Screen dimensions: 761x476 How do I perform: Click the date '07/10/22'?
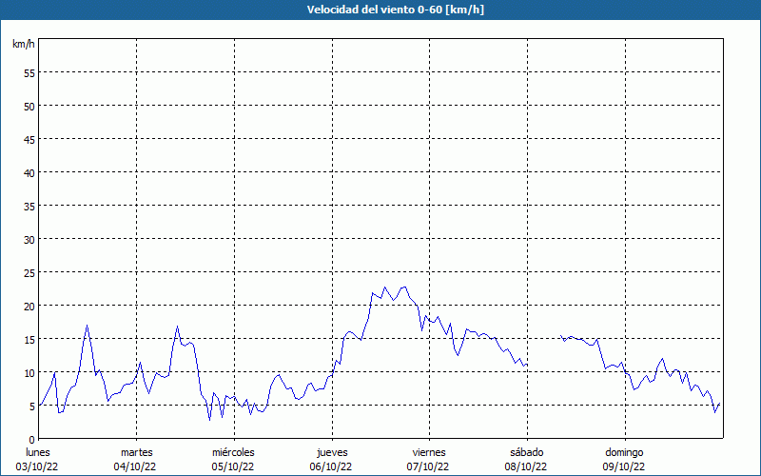(428, 466)
